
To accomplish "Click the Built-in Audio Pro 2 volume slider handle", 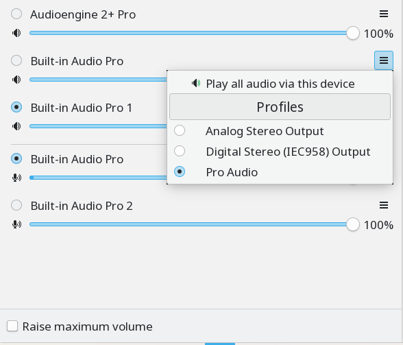I will [353, 224].
